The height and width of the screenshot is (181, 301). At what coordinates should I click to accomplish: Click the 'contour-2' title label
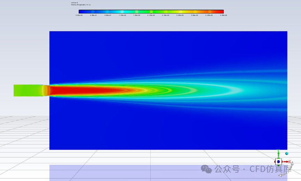pyautogui.click(x=74, y=3)
